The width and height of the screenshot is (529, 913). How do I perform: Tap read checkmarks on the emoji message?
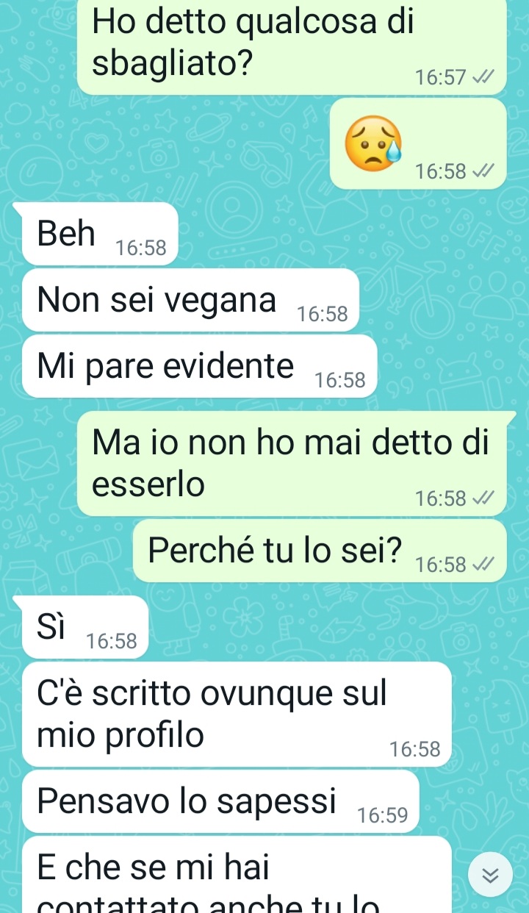coord(483,171)
